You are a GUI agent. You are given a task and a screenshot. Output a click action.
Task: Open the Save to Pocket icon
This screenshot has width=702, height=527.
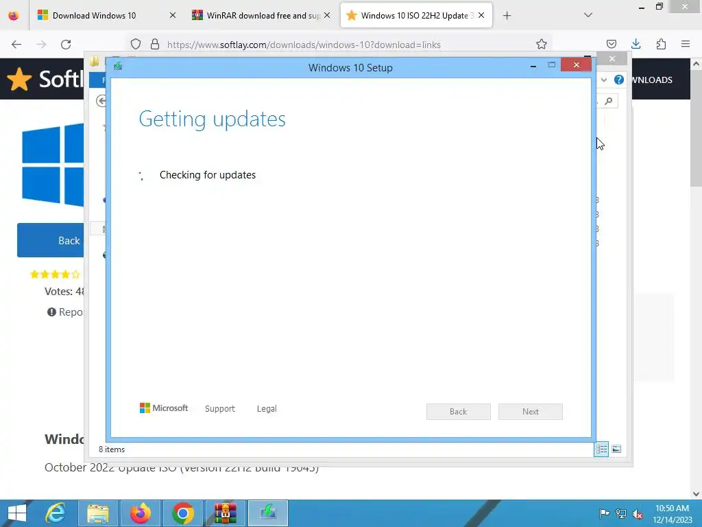coord(611,45)
